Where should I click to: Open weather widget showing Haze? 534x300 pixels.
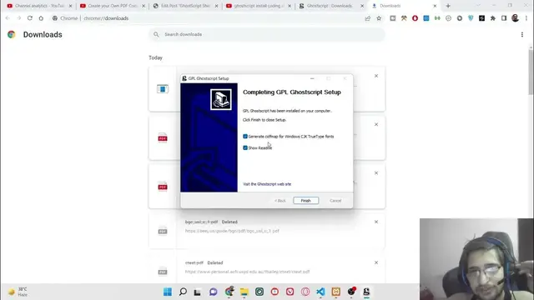18,292
